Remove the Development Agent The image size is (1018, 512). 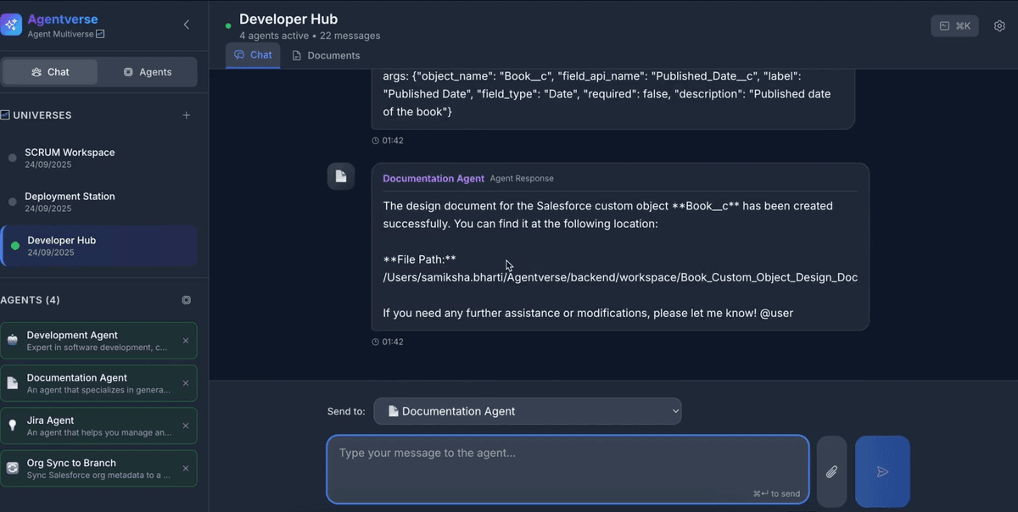coord(186,341)
